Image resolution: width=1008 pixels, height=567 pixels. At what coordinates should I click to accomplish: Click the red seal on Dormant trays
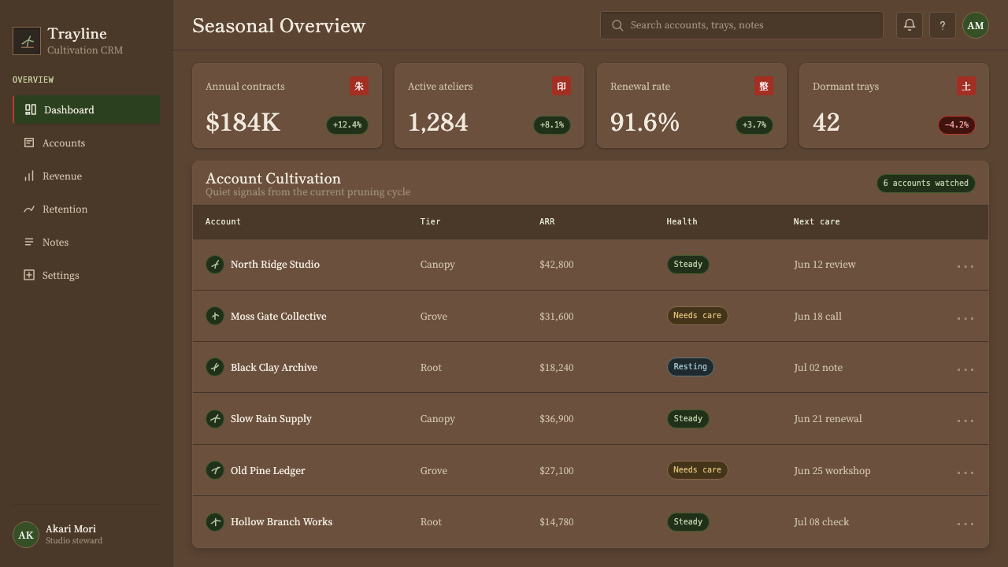(966, 87)
